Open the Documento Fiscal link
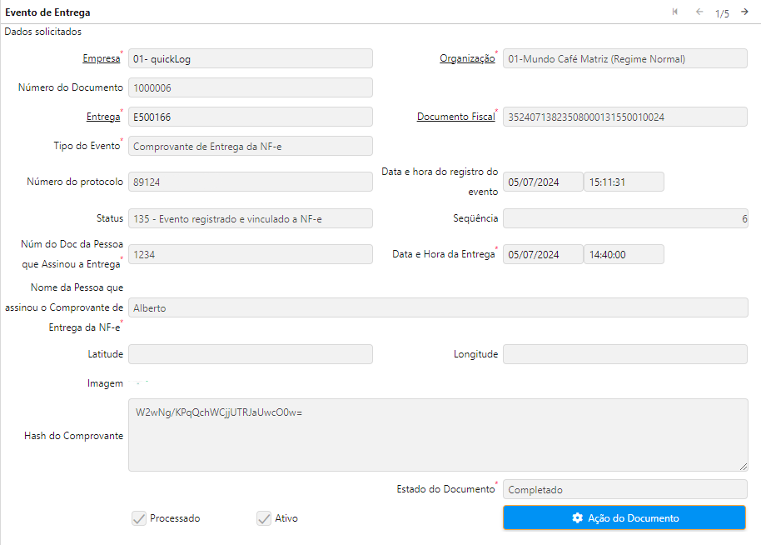 click(x=455, y=117)
